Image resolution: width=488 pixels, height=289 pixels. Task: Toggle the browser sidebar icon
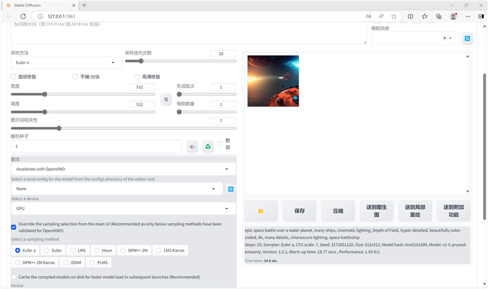[481, 16]
